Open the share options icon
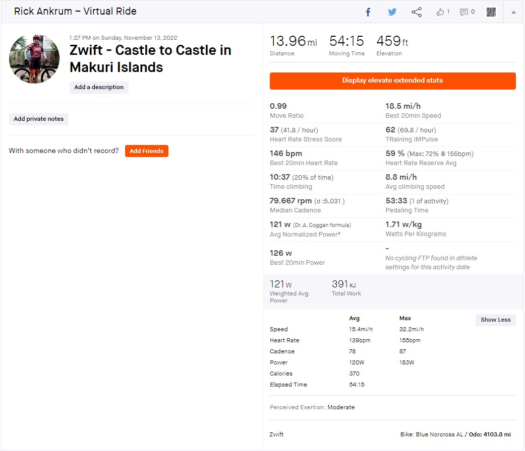This screenshot has width=525, height=451. coord(417,12)
